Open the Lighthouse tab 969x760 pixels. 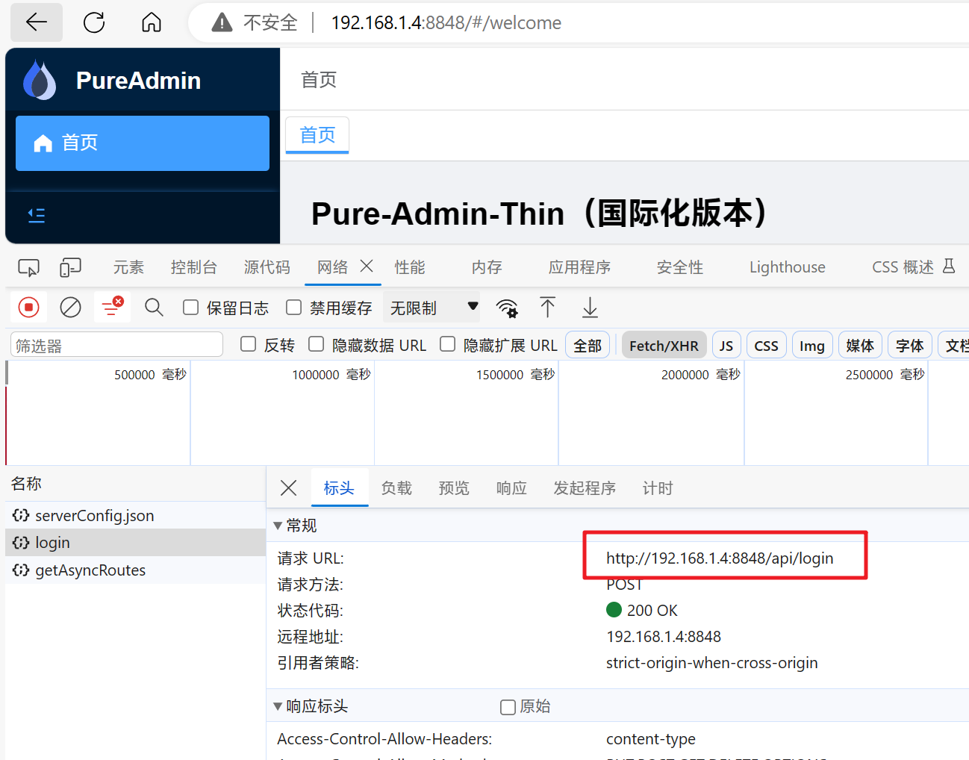tap(788, 267)
